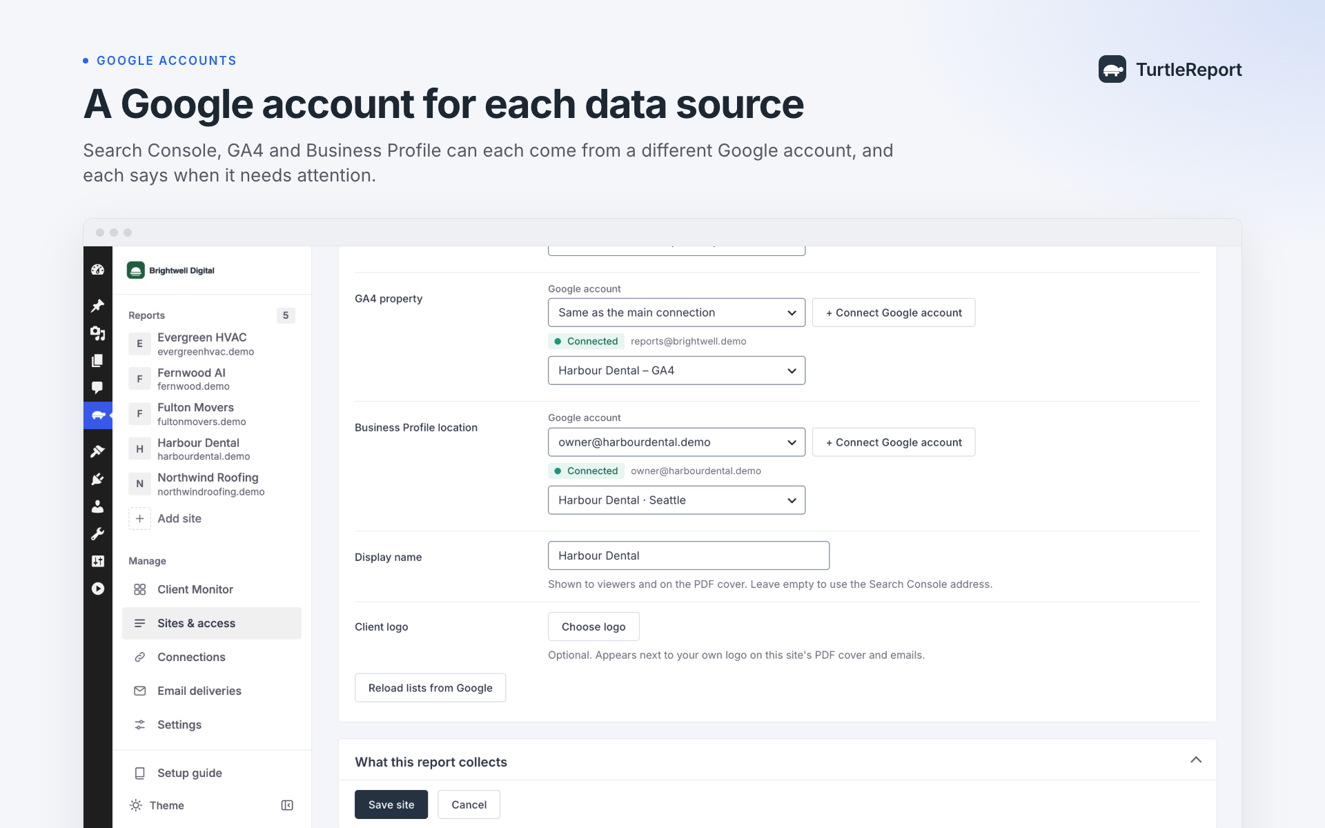The height and width of the screenshot is (828, 1325).
Task: Select the Fernwood AI report
Action: [212, 379]
